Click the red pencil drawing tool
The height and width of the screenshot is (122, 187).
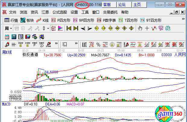(7, 45)
